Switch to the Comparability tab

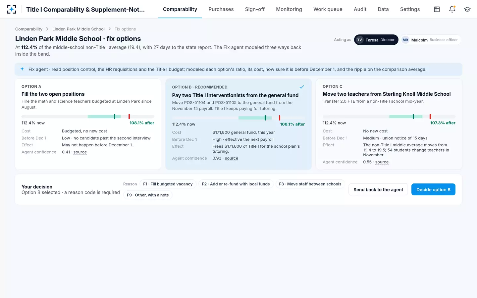click(x=180, y=9)
